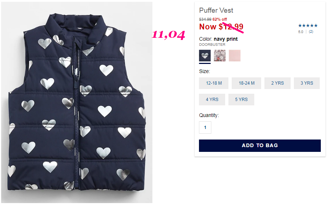Click the DOORBUSTER label
The width and height of the screenshot is (327, 206).
pyautogui.click(x=212, y=45)
